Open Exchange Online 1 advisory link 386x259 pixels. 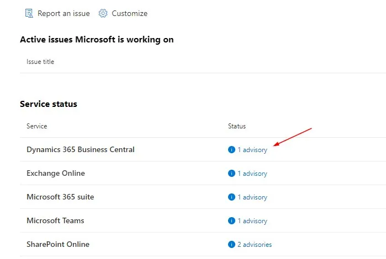point(252,174)
